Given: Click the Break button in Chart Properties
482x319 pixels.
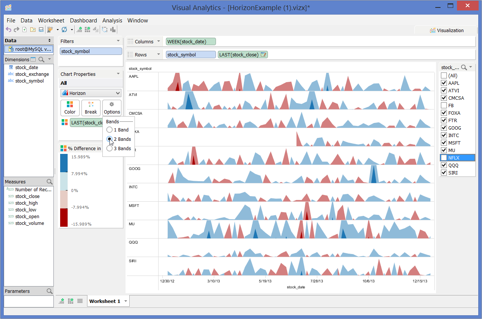Looking at the screenshot, I should click(91, 108).
